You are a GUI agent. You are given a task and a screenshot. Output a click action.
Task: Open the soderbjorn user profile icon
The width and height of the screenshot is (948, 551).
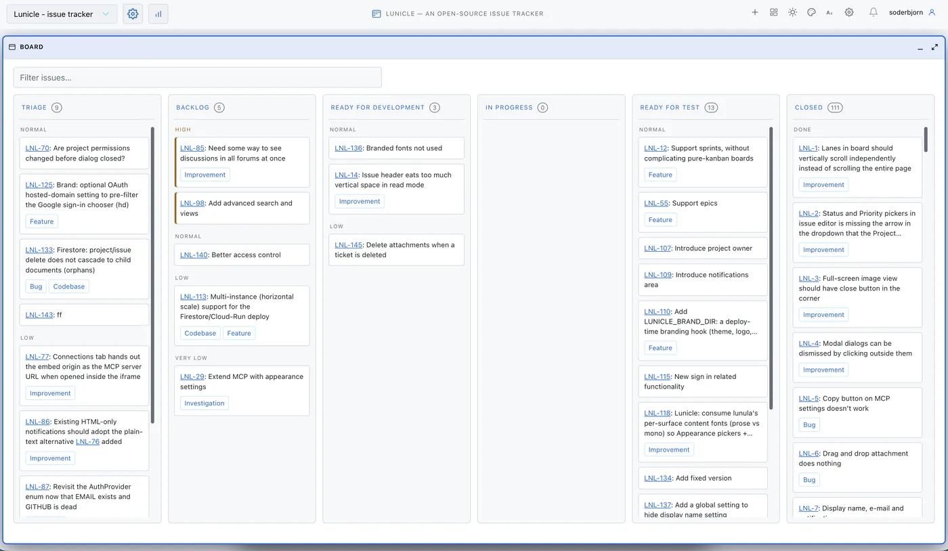point(932,12)
